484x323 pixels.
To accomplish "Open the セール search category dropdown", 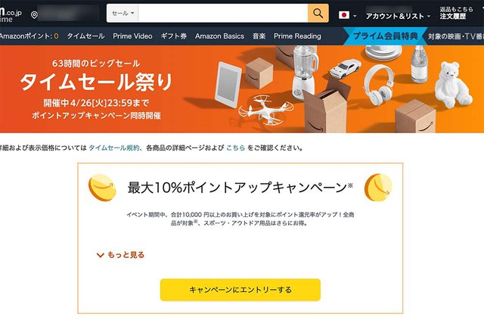I will point(123,14).
